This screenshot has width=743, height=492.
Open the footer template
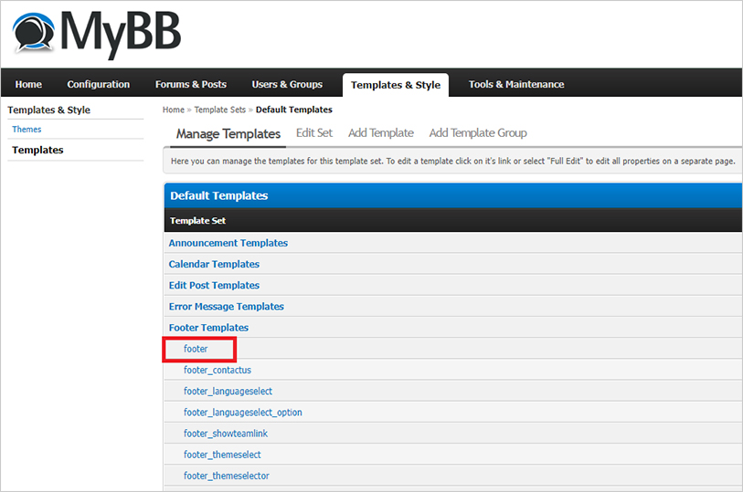click(x=196, y=349)
